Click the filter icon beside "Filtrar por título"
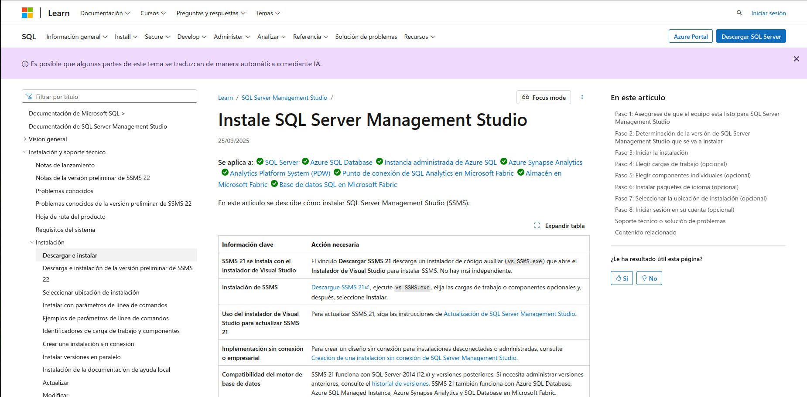 (29, 96)
